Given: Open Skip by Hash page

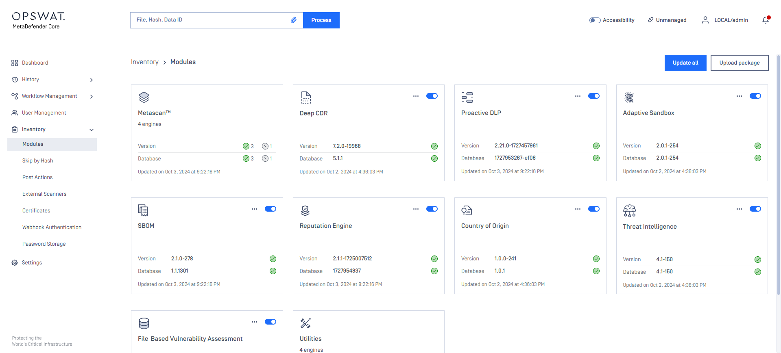Looking at the screenshot, I should click(x=38, y=161).
